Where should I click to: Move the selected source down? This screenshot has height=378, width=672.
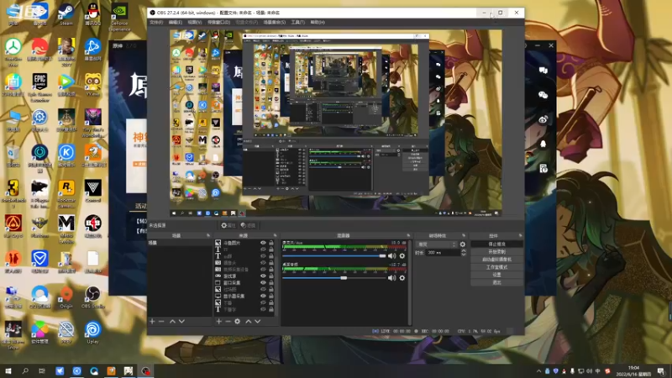pyautogui.click(x=258, y=321)
